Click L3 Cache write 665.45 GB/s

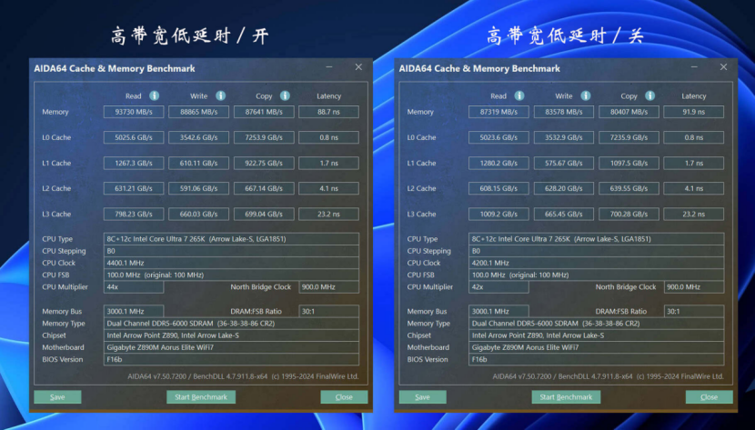pos(563,214)
